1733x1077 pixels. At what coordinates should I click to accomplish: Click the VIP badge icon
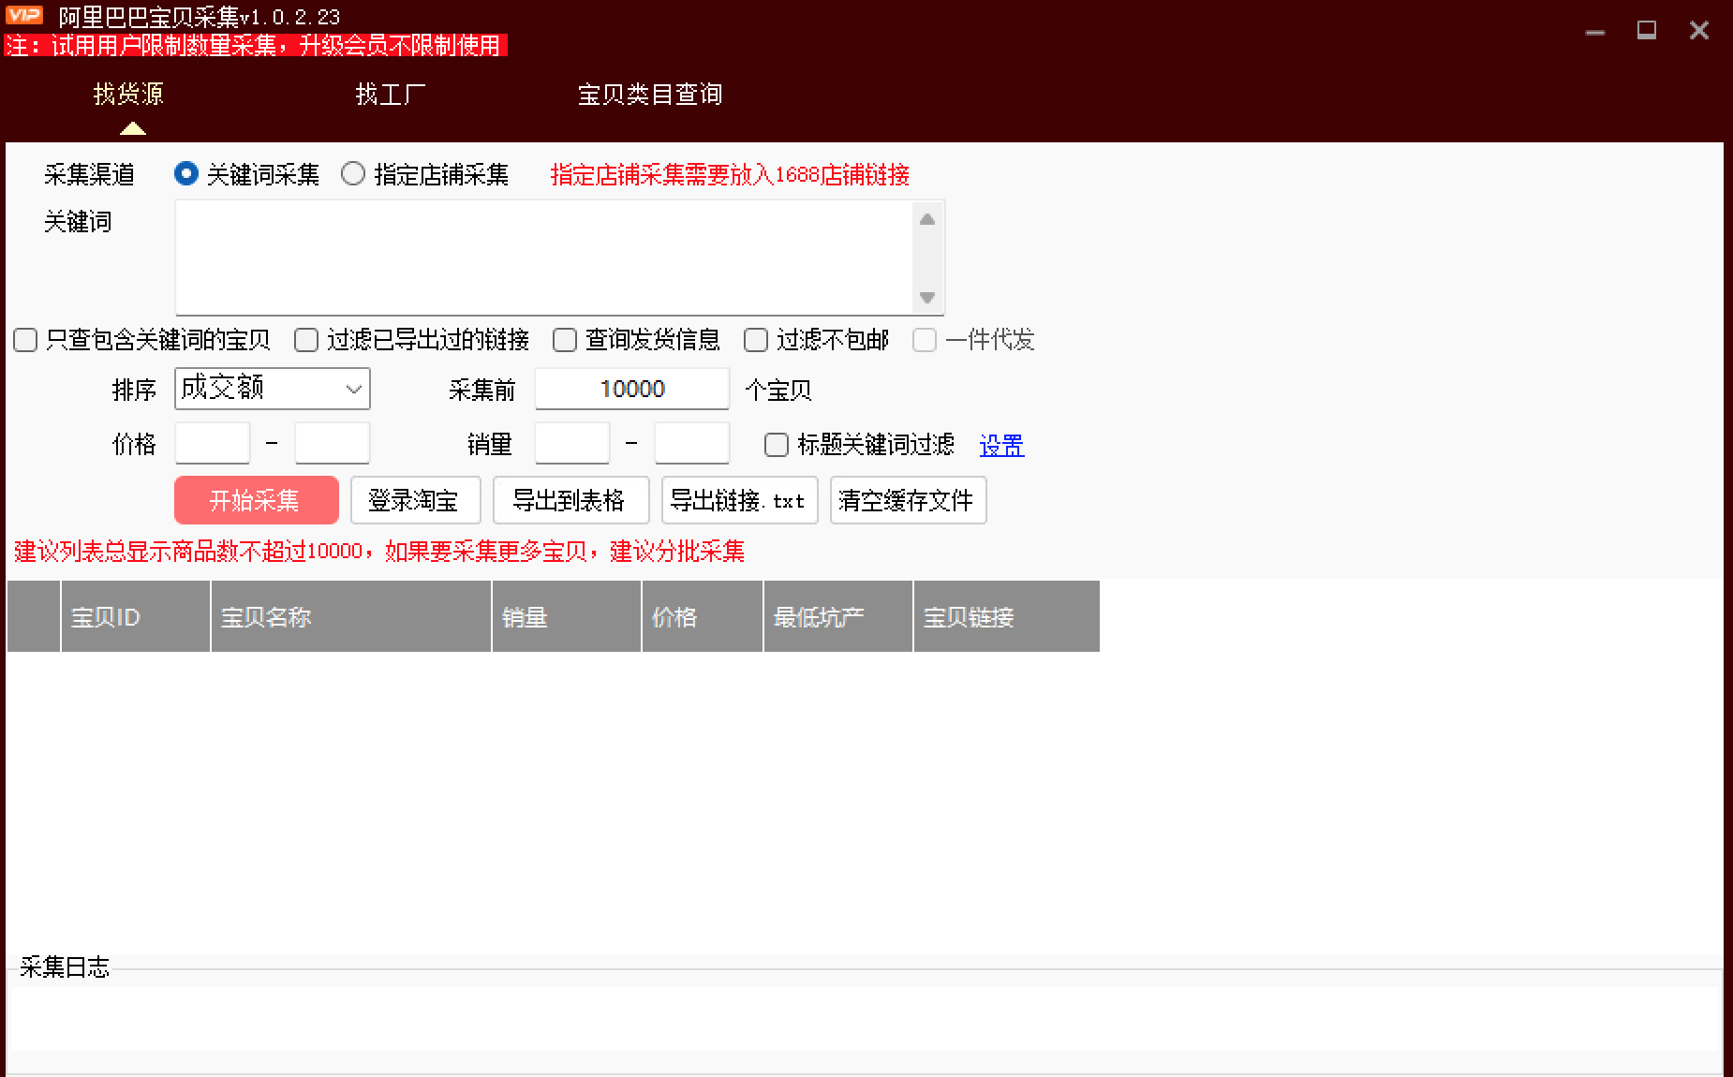(24, 15)
